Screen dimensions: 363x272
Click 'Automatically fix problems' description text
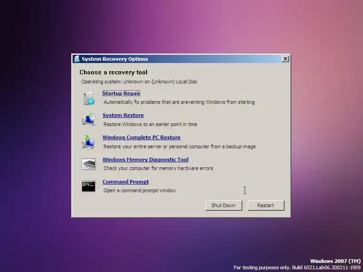tap(179, 102)
